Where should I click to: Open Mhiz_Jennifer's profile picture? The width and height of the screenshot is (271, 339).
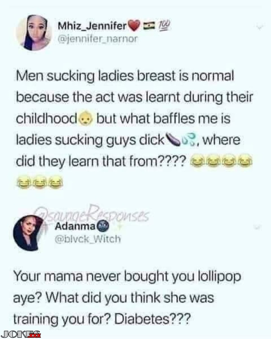pos(34,33)
